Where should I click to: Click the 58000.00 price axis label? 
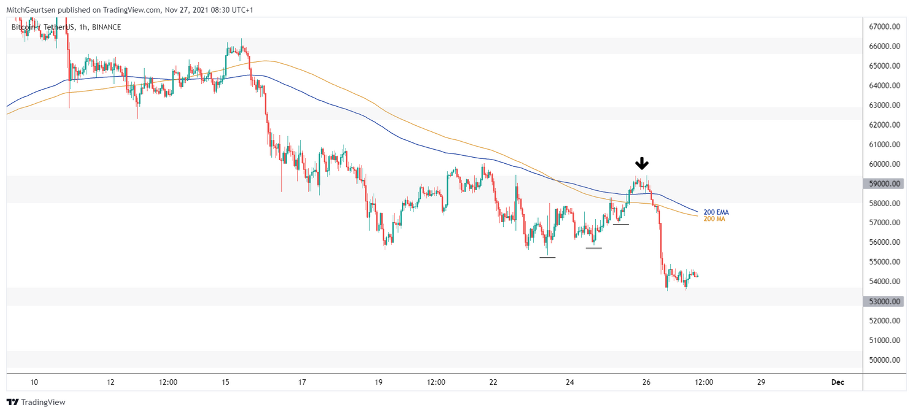[884, 203]
